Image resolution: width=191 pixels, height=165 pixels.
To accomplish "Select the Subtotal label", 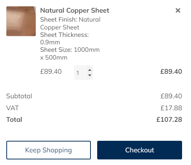I will tap(19, 96).
